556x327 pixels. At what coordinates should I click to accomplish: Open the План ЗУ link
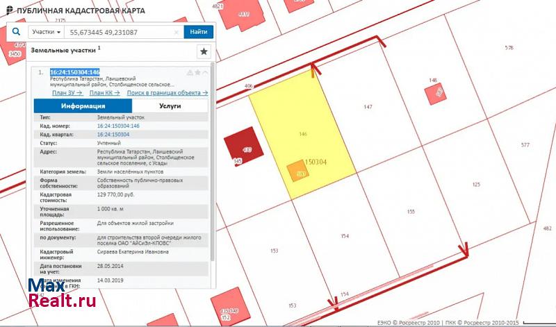pyautogui.click(x=67, y=92)
